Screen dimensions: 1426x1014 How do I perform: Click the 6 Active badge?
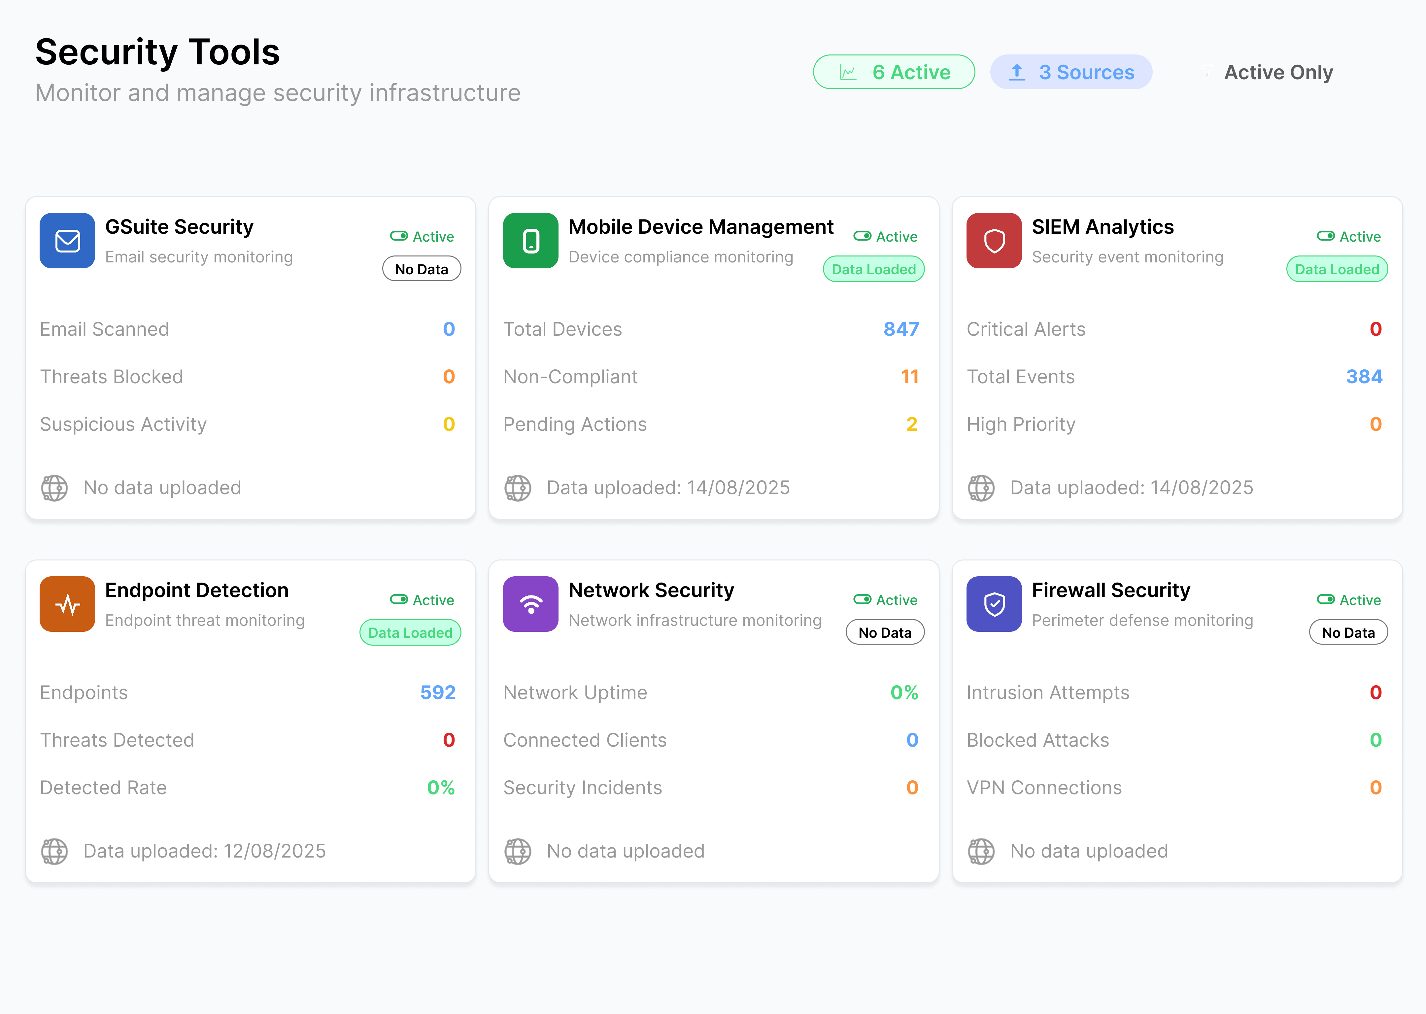[x=894, y=72]
